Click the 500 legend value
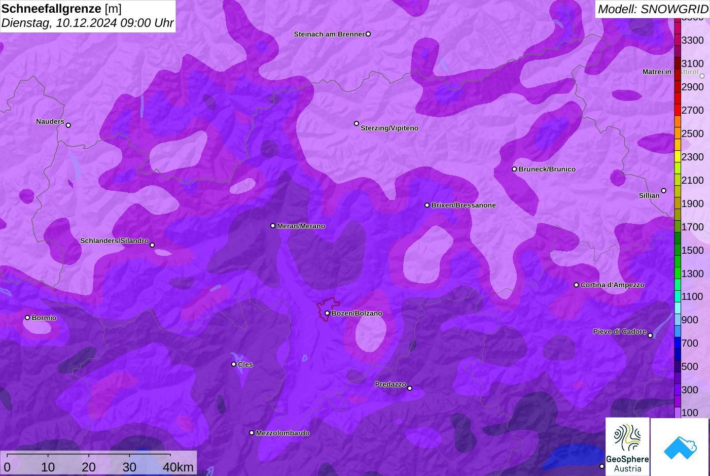Viewport: 710px width, 476px height. tap(690, 367)
